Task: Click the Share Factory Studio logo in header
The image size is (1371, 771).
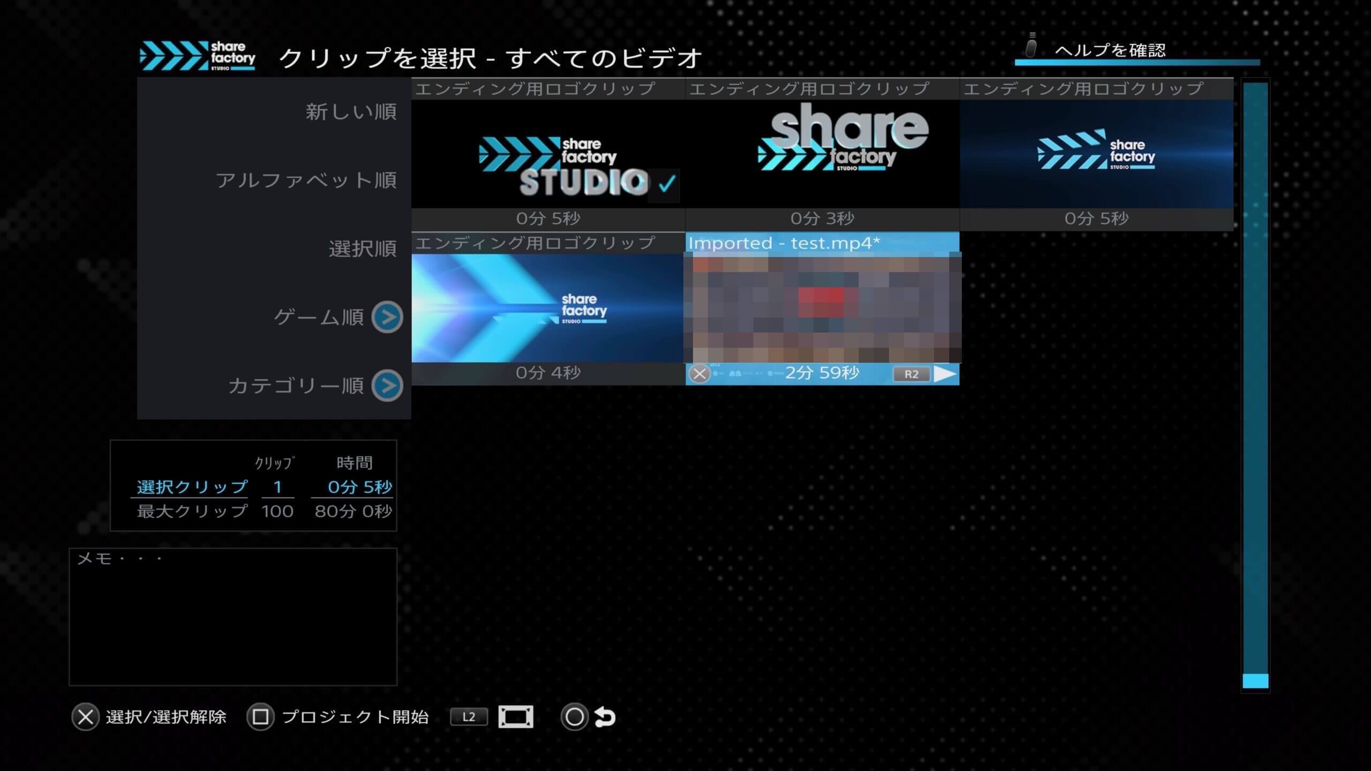Action: [x=198, y=56]
